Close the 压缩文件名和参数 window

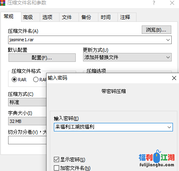tap(172, 3)
